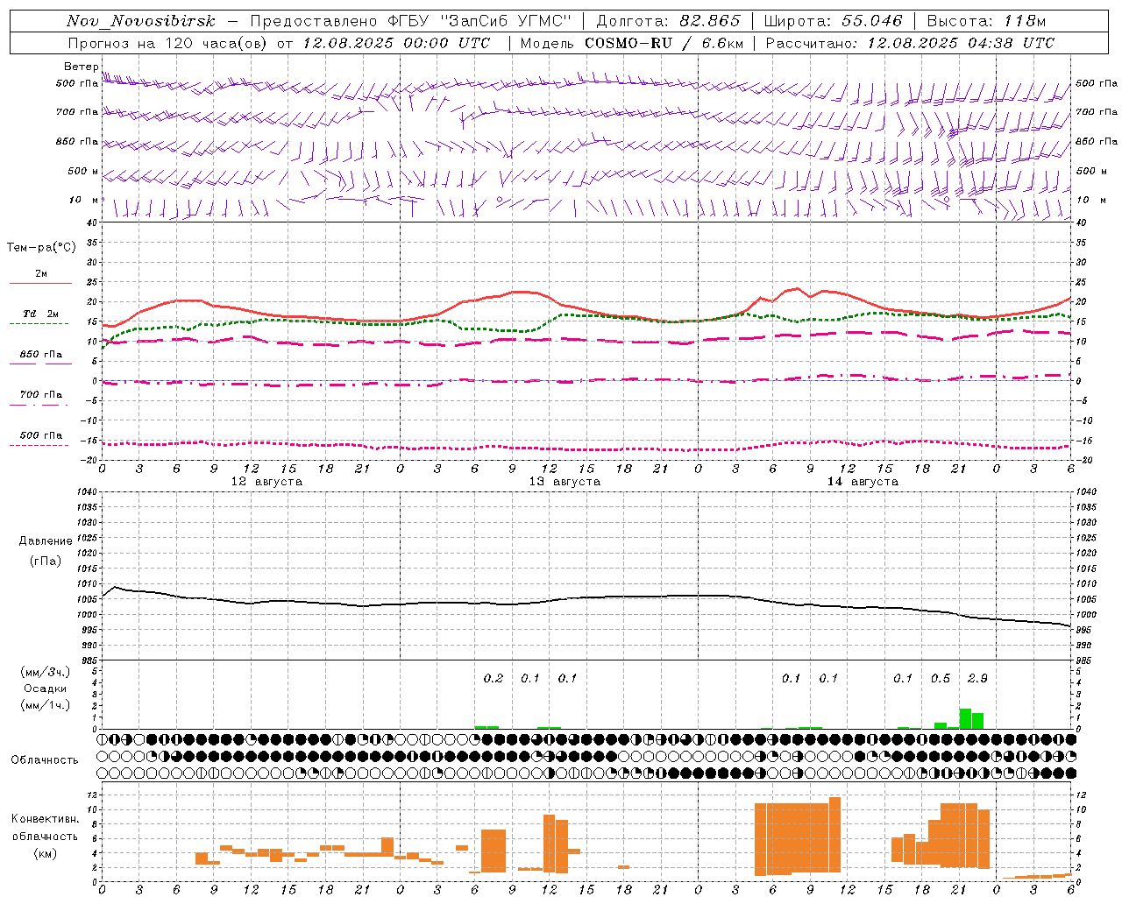Click the Долгота: 82.865 value
Viewport: 1122px width, 897px height.
[668, 21]
